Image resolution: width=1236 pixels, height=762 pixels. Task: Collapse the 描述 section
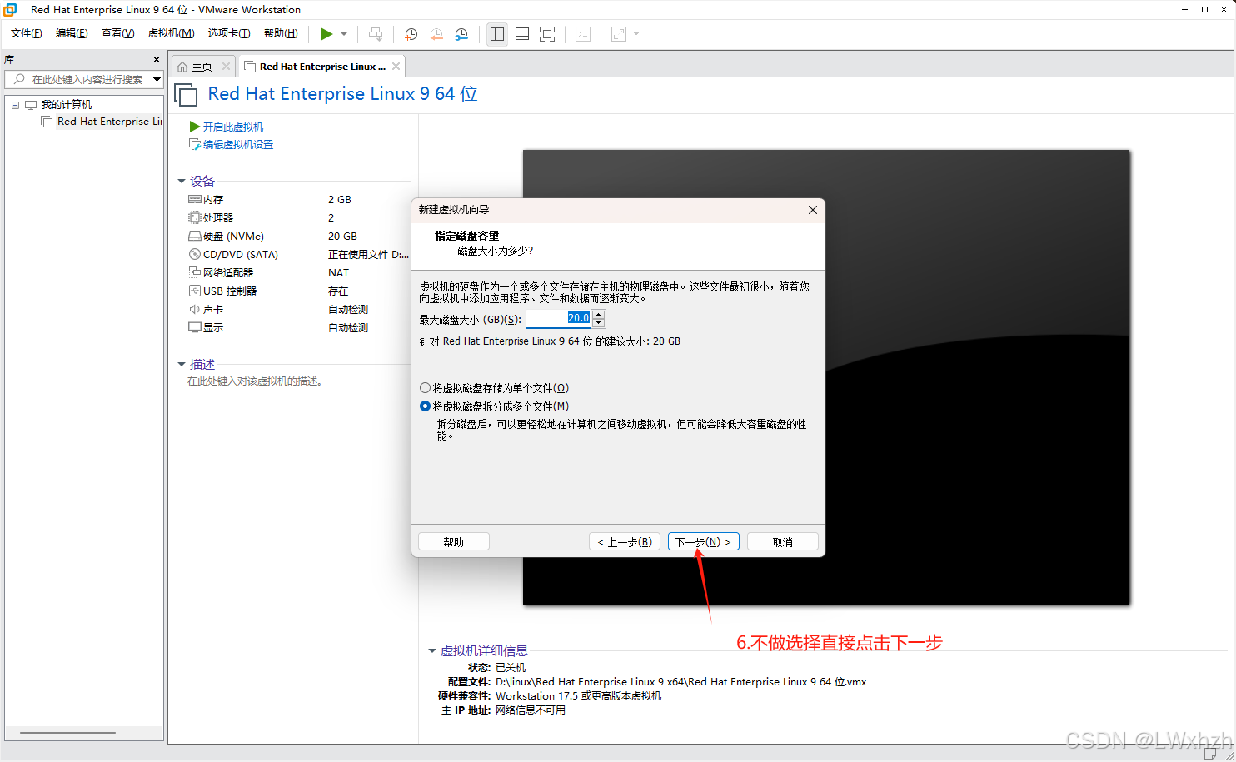click(x=182, y=364)
